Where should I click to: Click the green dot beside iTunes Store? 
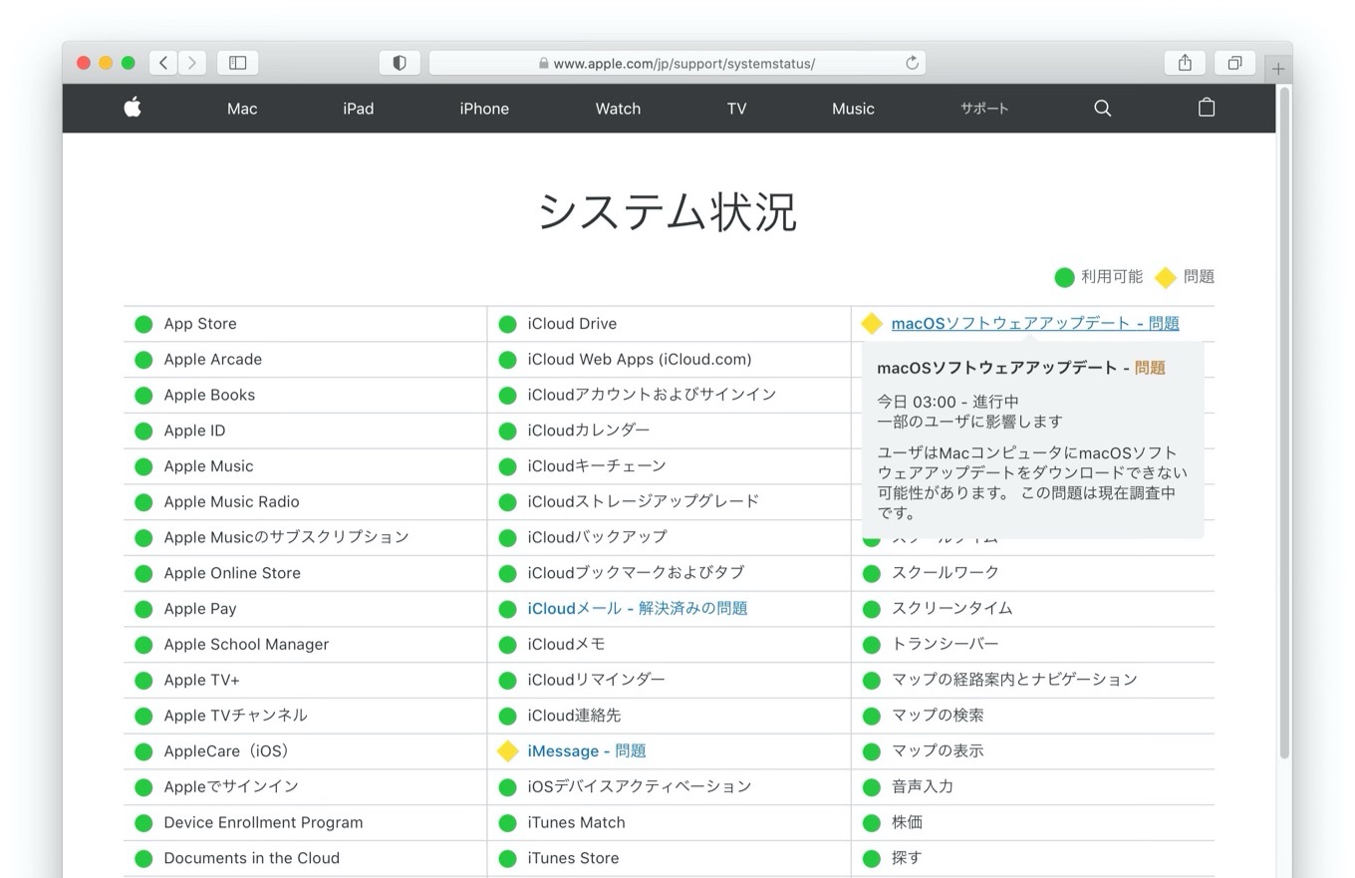(507, 858)
